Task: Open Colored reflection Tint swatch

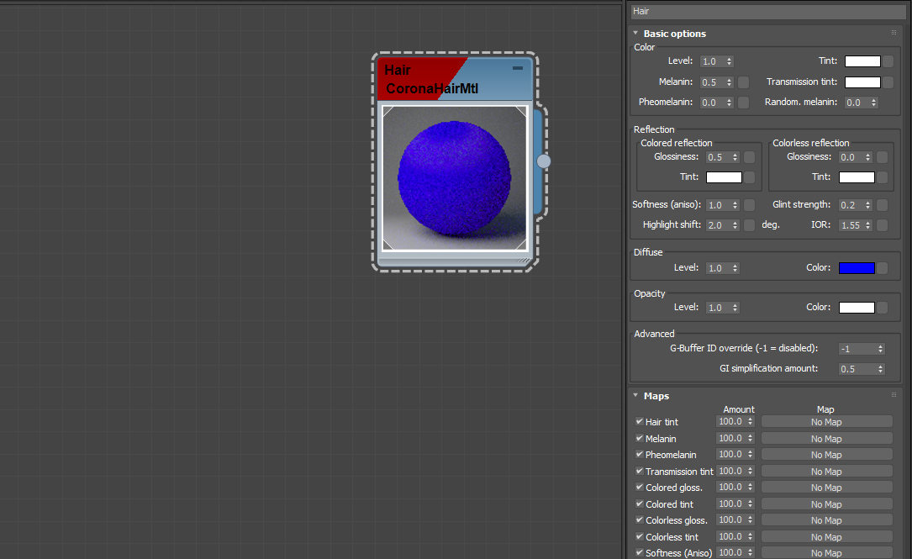Action: tap(724, 177)
